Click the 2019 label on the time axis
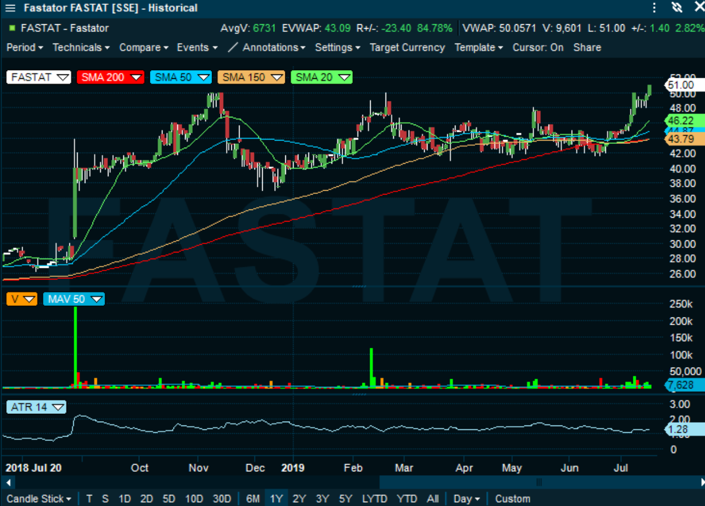The image size is (705, 506). 292,467
